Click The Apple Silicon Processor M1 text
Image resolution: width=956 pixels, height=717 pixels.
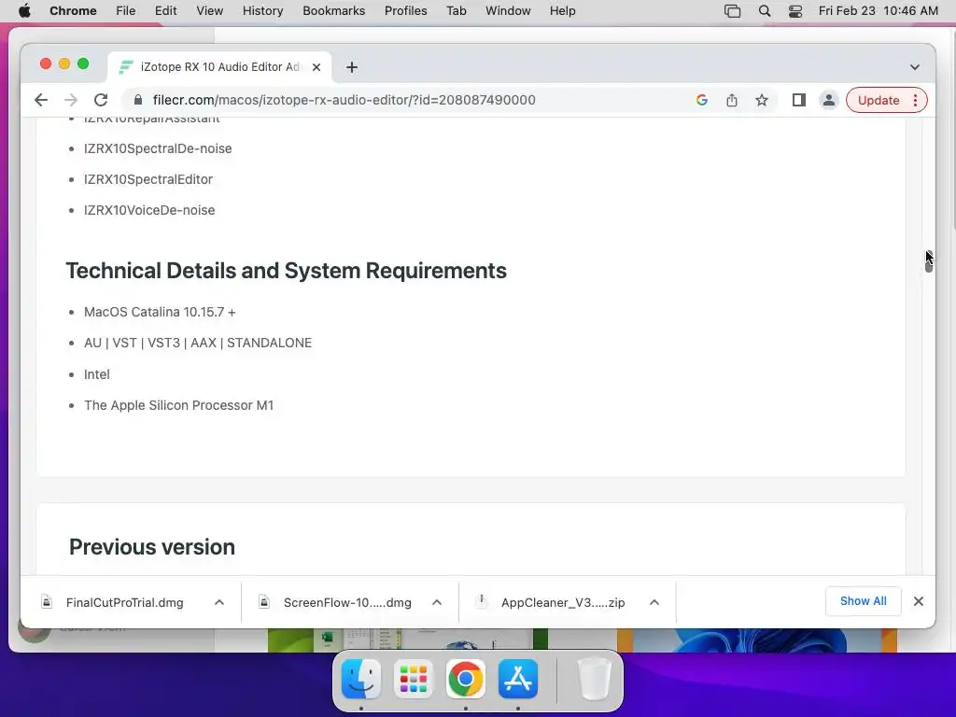pyautogui.click(x=178, y=405)
